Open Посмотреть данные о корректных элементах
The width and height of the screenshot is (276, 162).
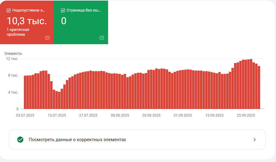click(x=137, y=140)
